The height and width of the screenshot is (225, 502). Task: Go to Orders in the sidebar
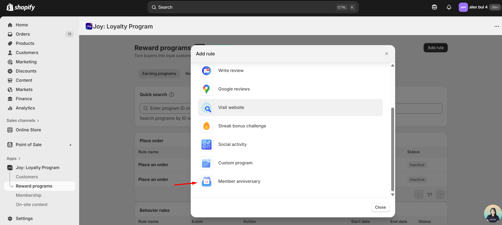23,34
